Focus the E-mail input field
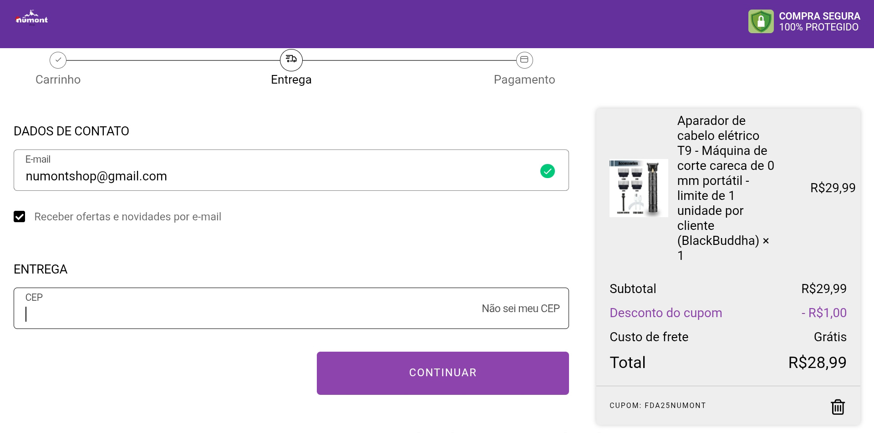The image size is (874, 433). pyautogui.click(x=273, y=176)
